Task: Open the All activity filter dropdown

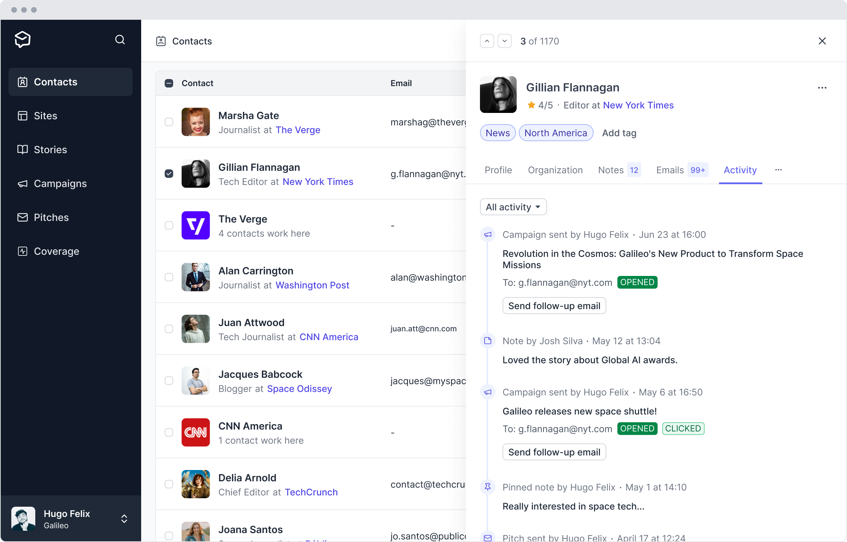Action: click(513, 207)
